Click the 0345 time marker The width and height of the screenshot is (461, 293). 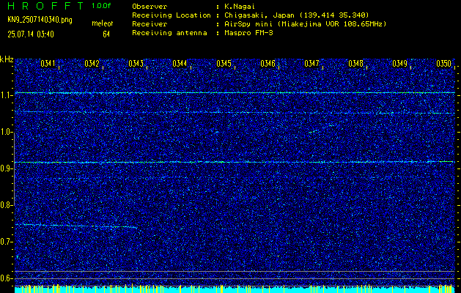224,64
